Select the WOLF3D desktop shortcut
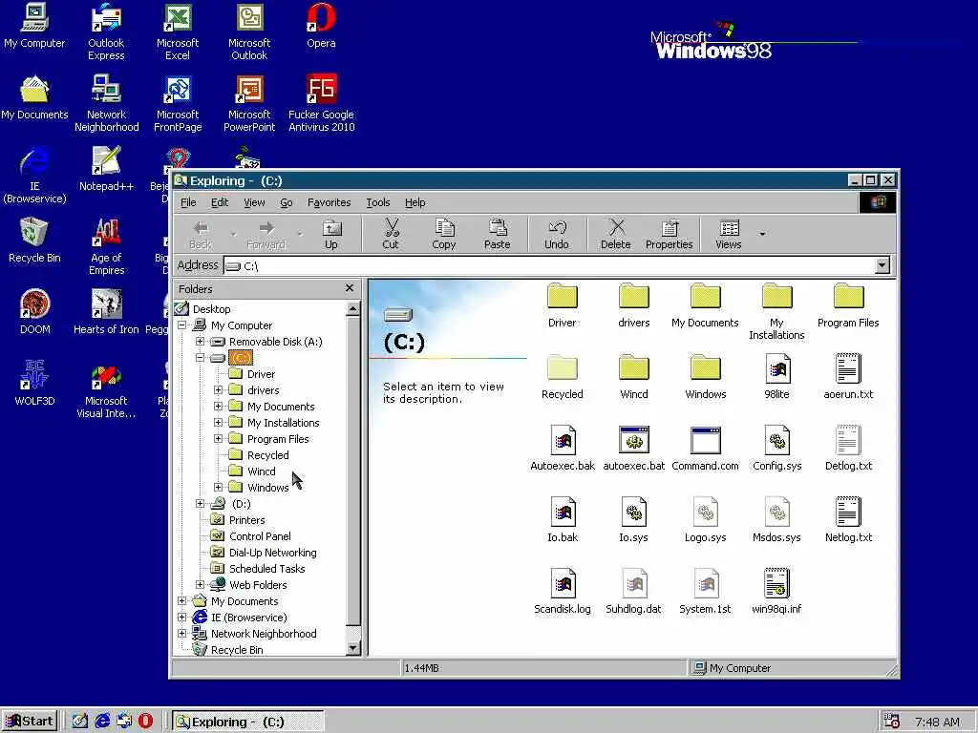Screen dimensions: 978x733 (x=35, y=384)
